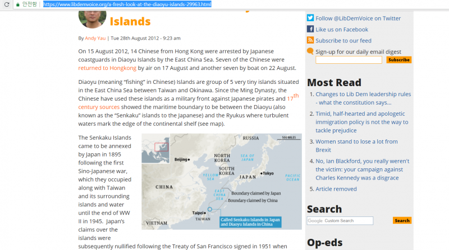Screen dimensions: 449x250
Task: Click the orange RSS feed icon
Action: tap(310, 40)
